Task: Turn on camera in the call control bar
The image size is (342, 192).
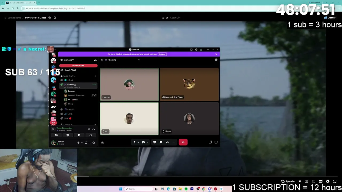Action: point(143,142)
